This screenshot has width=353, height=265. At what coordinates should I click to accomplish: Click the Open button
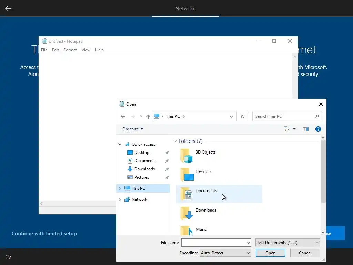coord(270,253)
